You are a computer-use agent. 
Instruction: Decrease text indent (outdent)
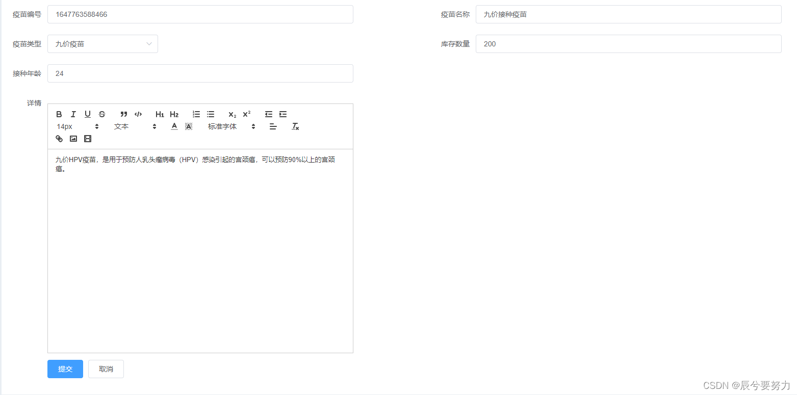268,114
